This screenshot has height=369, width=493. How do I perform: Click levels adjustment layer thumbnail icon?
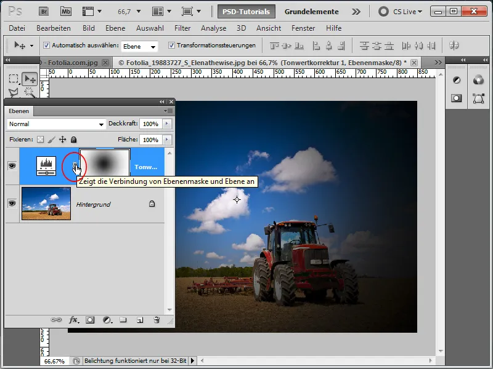[x=46, y=166]
